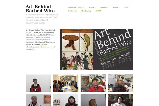Open thumbnail of woman near wooden drawers

(38, 100)
